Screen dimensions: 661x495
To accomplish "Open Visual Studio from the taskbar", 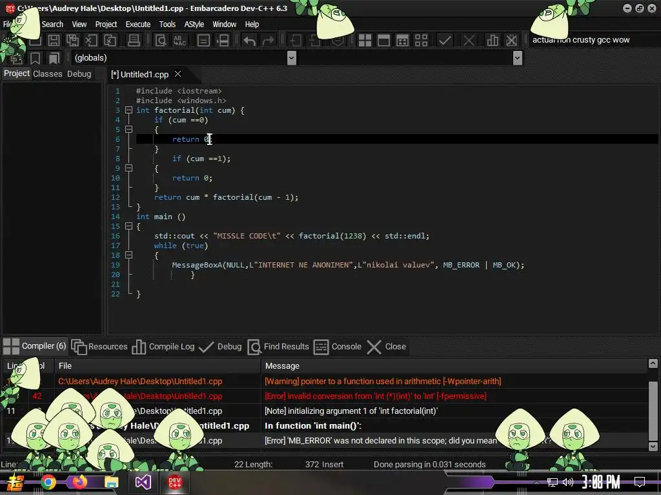I will [143, 482].
